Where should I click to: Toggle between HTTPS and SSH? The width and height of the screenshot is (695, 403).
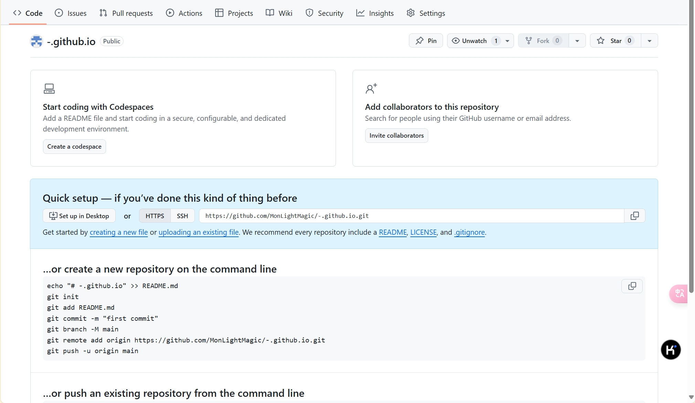point(182,216)
